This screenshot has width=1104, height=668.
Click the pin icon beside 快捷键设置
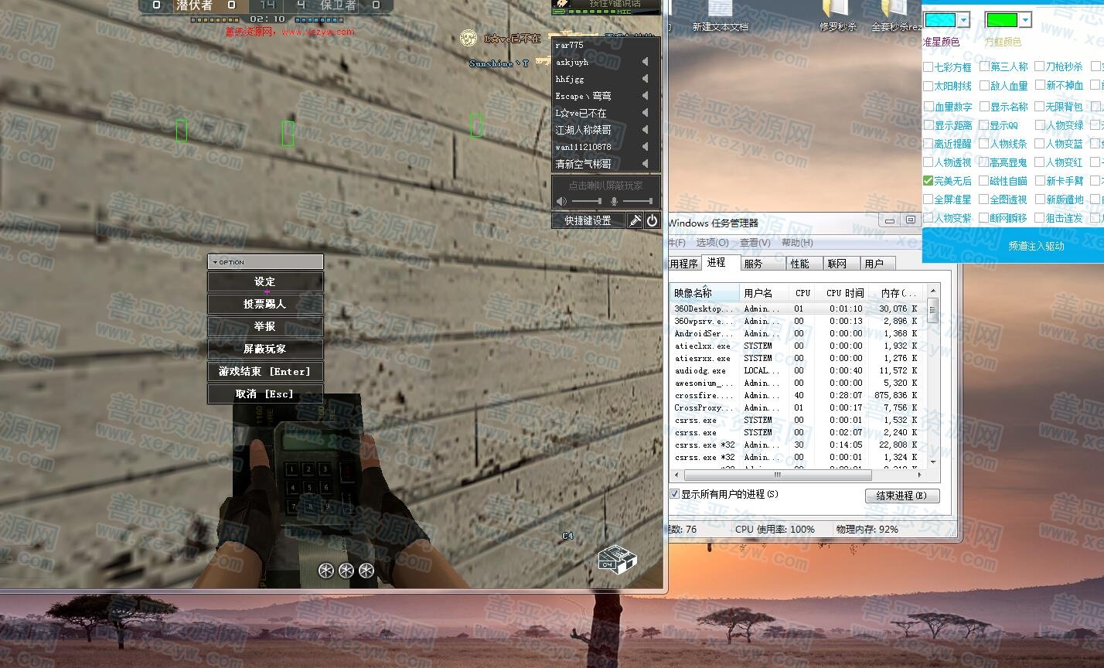[634, 220]
